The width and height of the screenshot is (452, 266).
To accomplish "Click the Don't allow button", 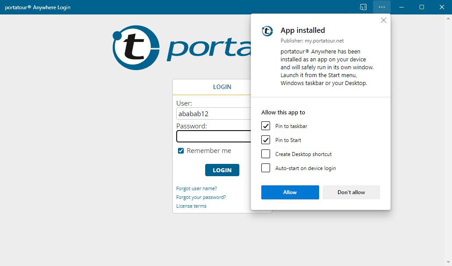I will (x=351, y=192).
